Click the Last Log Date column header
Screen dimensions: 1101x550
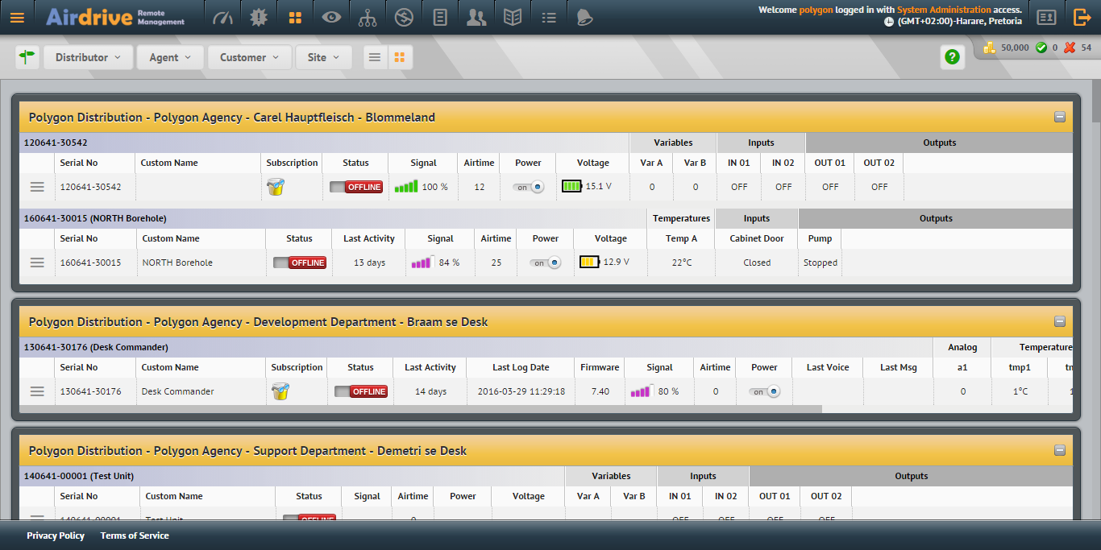(521, 367)
